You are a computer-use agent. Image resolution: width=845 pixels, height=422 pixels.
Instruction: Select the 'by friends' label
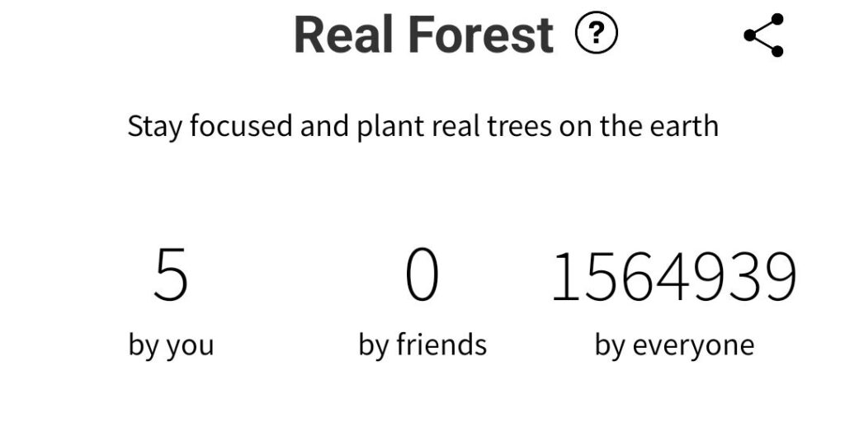(x=422, y=344)
